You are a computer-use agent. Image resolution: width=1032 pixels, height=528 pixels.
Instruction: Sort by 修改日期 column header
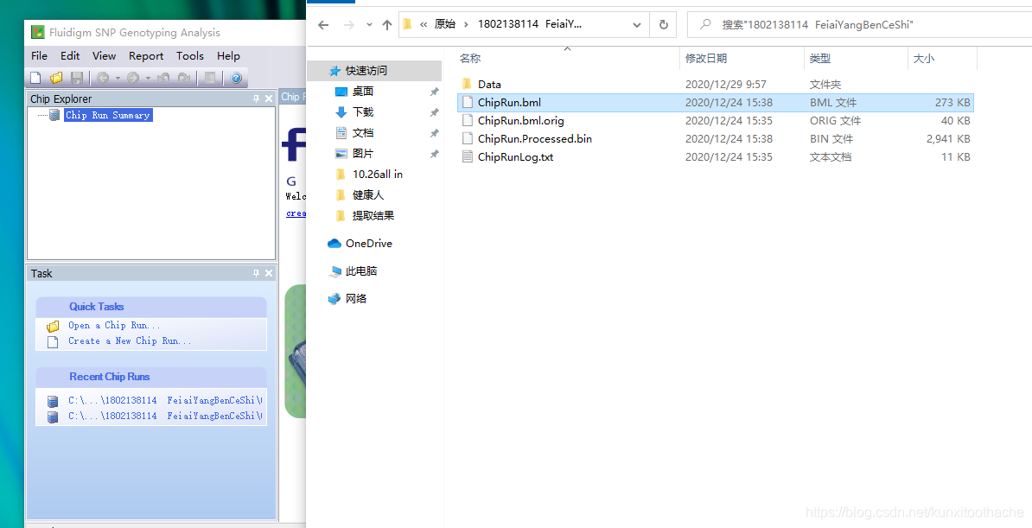(x=706, y=59)
